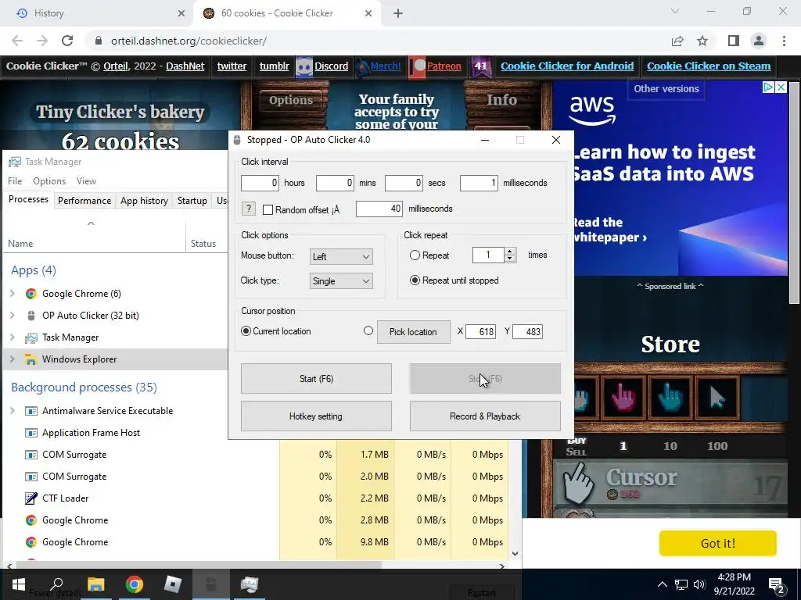Screen dimensions: 801x600
Task: Expand OP Auto Clicker process row
Action: point(13,316)
